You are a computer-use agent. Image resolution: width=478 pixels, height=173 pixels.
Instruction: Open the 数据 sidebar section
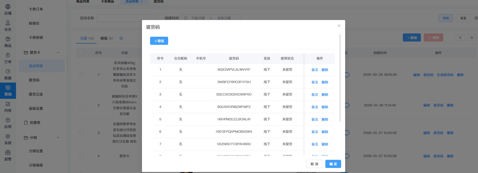point(8,74)
